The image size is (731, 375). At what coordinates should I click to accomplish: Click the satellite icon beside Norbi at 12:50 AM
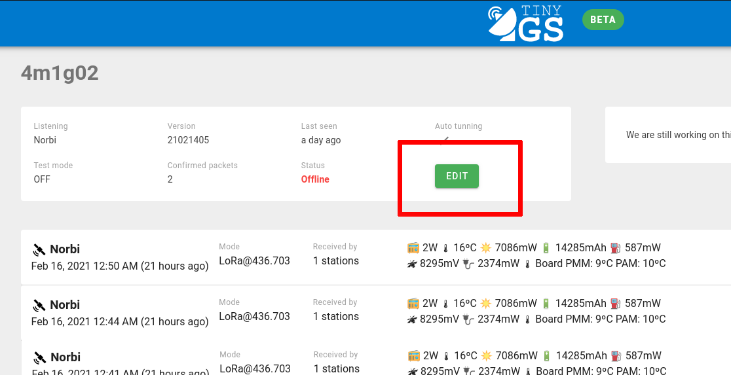pos(39,250)
